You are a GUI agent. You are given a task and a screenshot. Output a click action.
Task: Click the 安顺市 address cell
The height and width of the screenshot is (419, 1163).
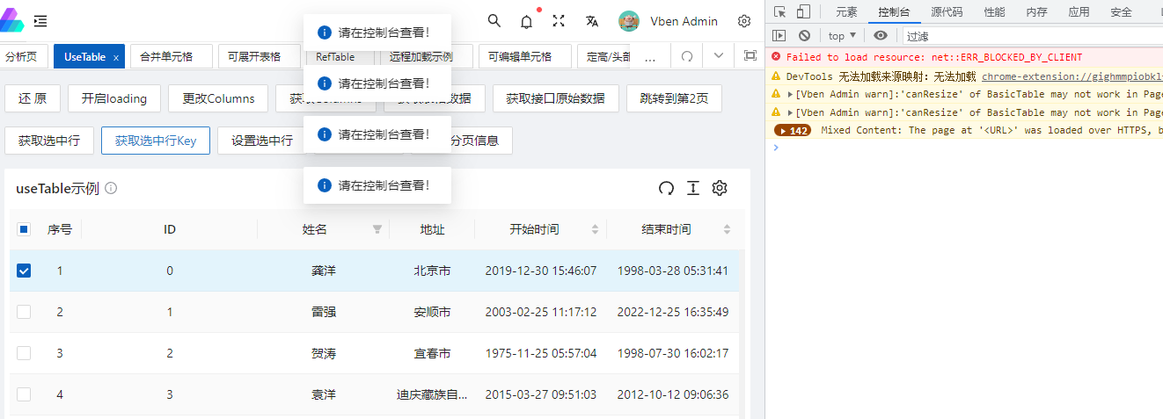point(432,312)
